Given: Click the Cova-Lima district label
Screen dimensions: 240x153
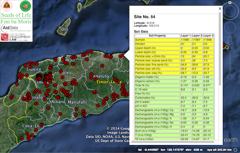Looking at the screenshot, I should pyautogui.click(x=33, y=126).
